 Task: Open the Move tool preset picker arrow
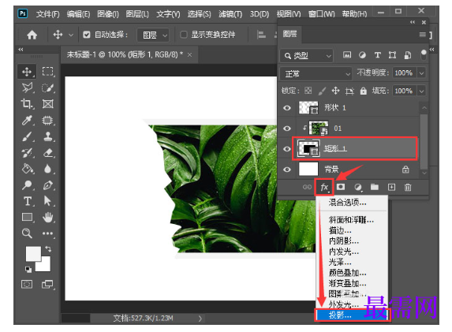(x=71, y=35)
